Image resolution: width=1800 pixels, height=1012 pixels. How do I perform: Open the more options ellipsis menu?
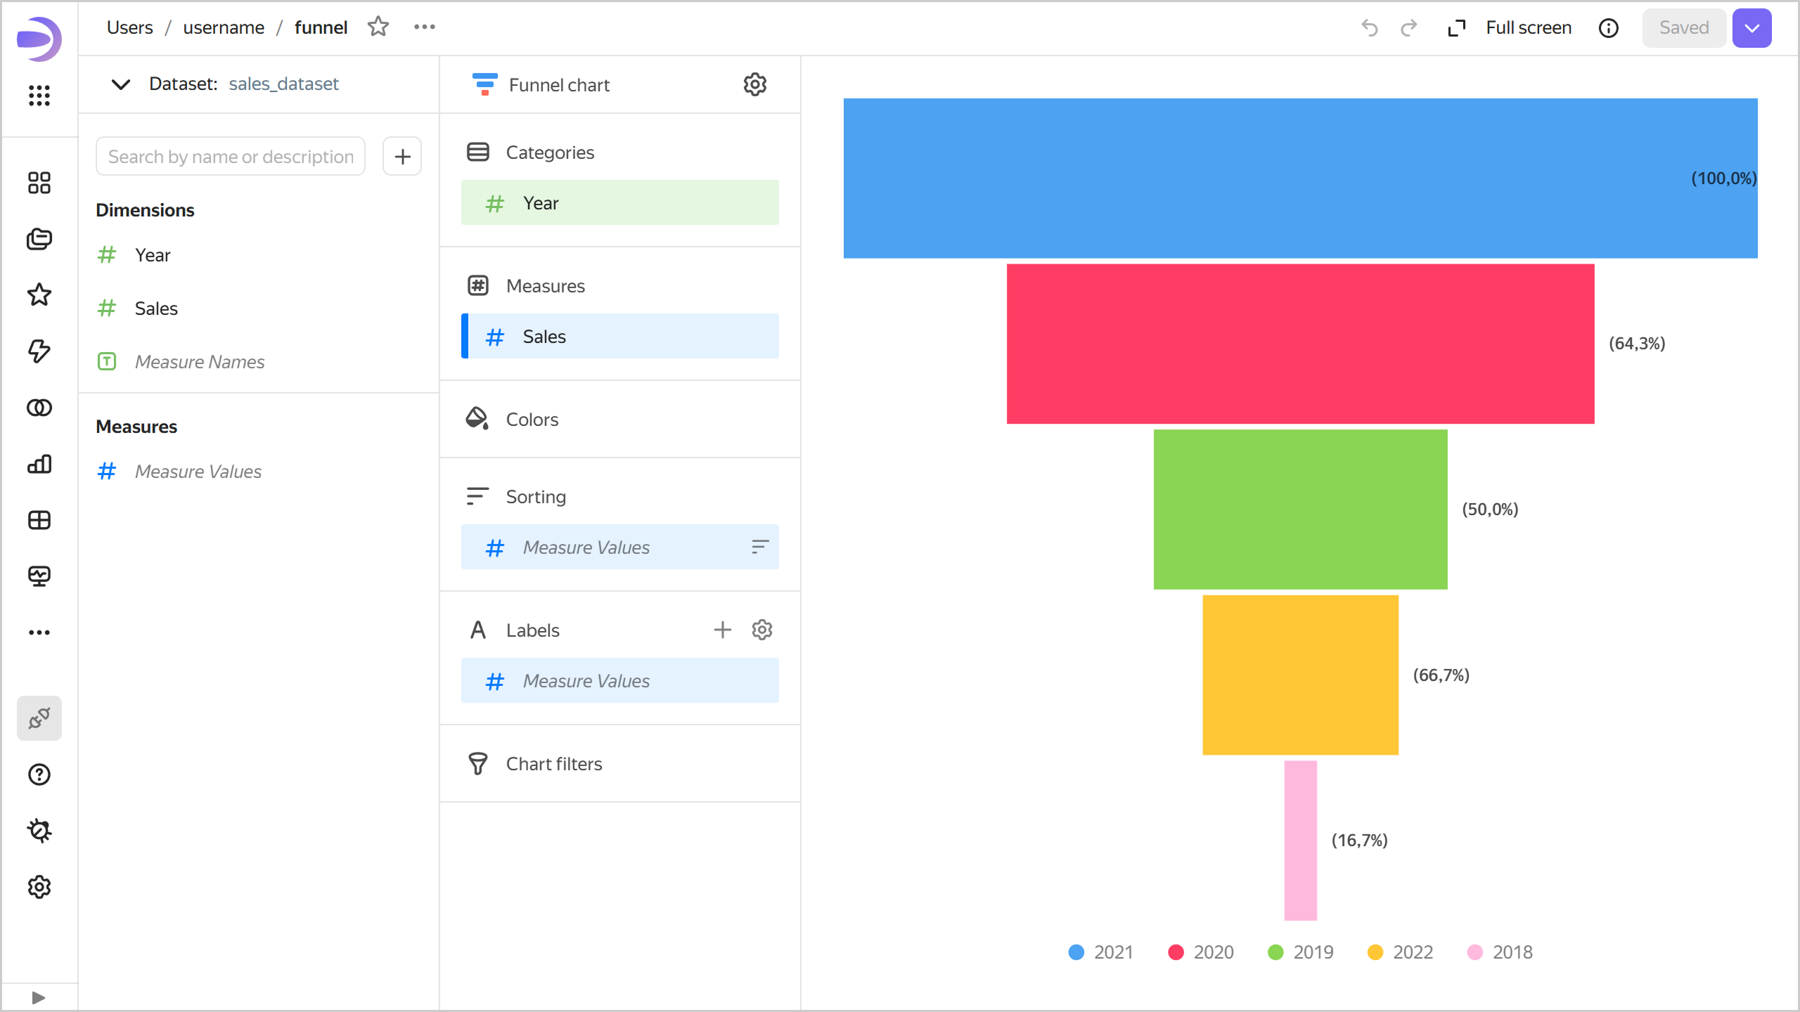point(425,27)
